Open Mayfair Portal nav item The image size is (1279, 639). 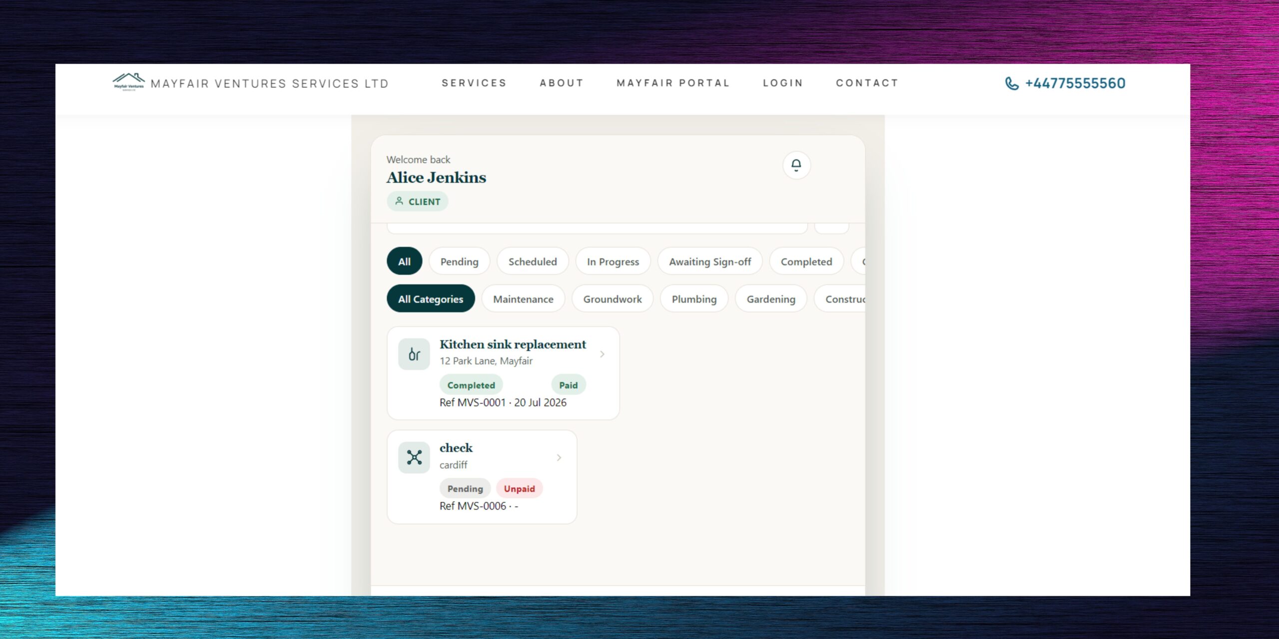coord(673,83)
